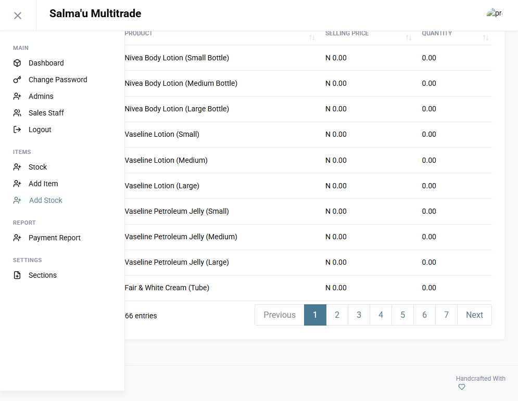Select Nivea Body Lotion (Small Bottle) row
This screenshot has width=518, height=401.
[308, 58]
